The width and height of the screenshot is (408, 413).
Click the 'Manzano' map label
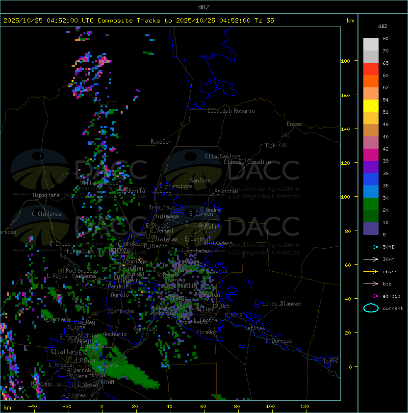[41, 384]
